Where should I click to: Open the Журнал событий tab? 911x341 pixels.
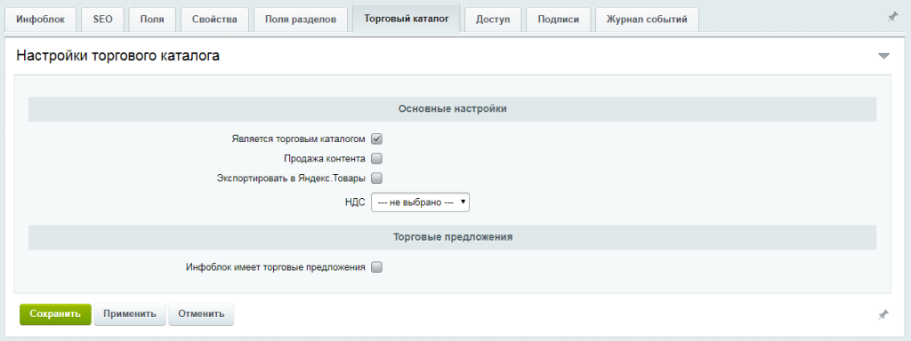[x=647, y=20]
